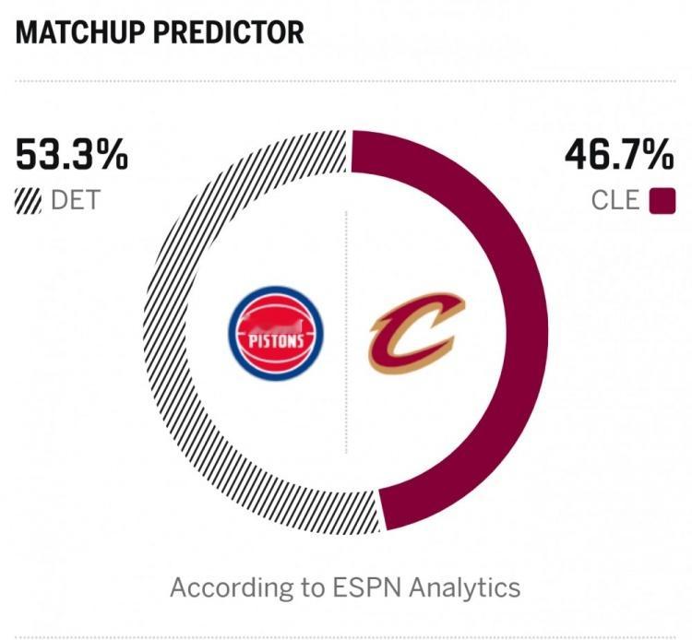Click the MATCHUP PREDICTOR heading

pyautogui.click(x=160, y=32)
